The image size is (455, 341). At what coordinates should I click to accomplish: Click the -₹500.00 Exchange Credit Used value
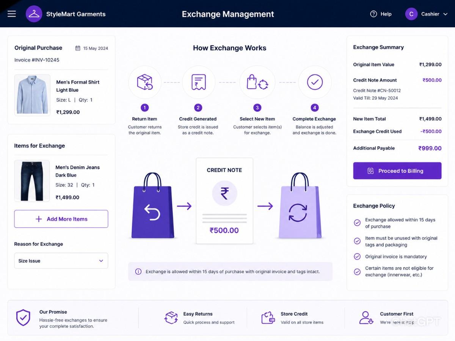[x=431, y=131]
